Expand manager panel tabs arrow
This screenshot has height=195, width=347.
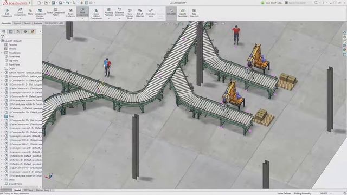tap(40, 31)
